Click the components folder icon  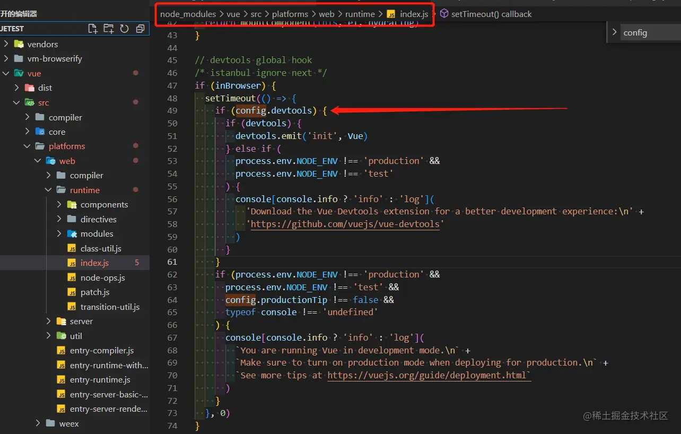tap(72, 205)
